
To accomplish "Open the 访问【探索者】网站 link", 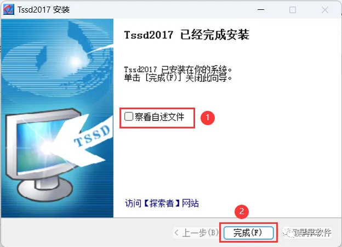I will coord(162,203).
